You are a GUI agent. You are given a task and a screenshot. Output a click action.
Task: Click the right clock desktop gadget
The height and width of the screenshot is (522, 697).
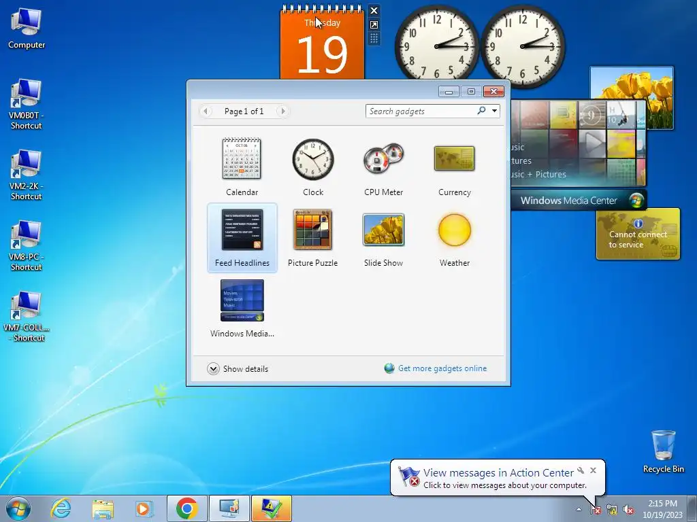[x=523, y=46]
